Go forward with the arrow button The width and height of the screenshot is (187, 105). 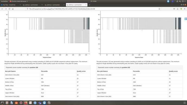coord(6,9)
